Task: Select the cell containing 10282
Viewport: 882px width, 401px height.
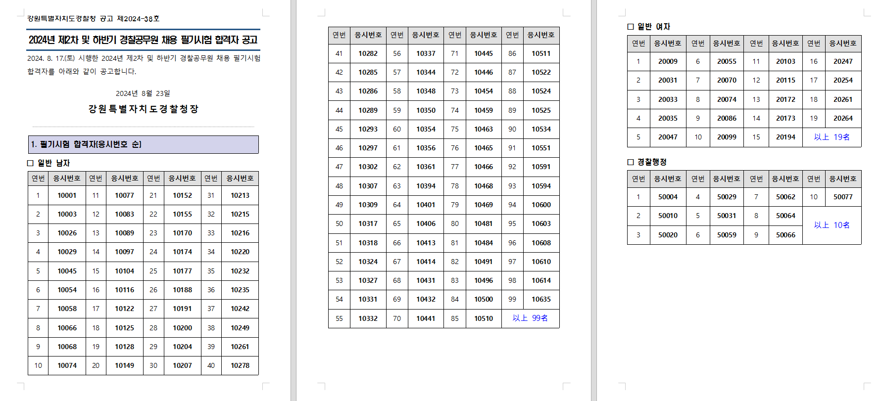Action: [x=368, y=53]
